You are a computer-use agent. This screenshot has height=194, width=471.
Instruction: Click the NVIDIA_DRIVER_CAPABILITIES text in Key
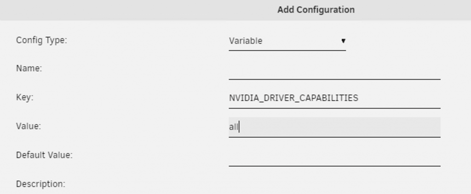click(293, 98)
